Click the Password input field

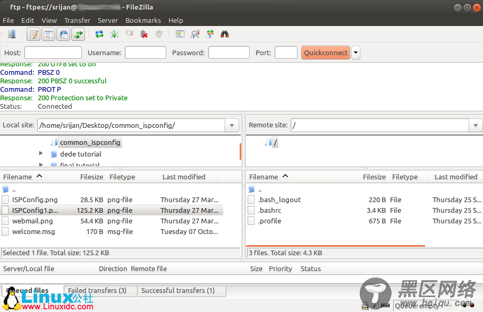coord(229,53)
